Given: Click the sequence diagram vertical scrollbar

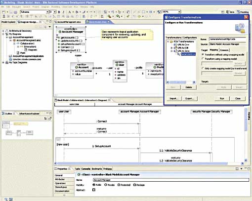Looking at the screenshot, I should [246, 135].
